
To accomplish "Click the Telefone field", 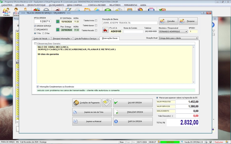I will point(151,31).
